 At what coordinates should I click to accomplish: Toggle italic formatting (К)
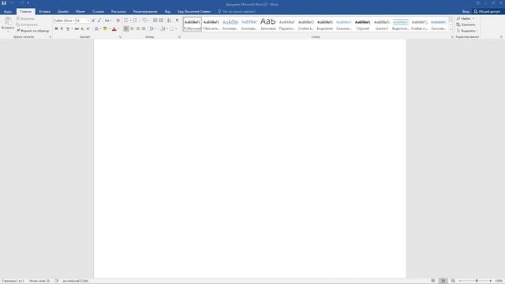coord(62,29)
